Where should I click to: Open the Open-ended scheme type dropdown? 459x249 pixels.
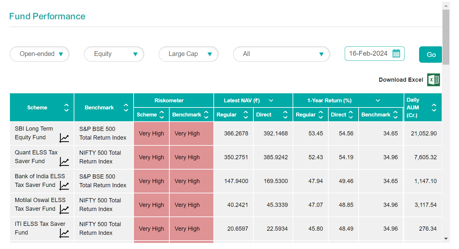tap(40, 54)
